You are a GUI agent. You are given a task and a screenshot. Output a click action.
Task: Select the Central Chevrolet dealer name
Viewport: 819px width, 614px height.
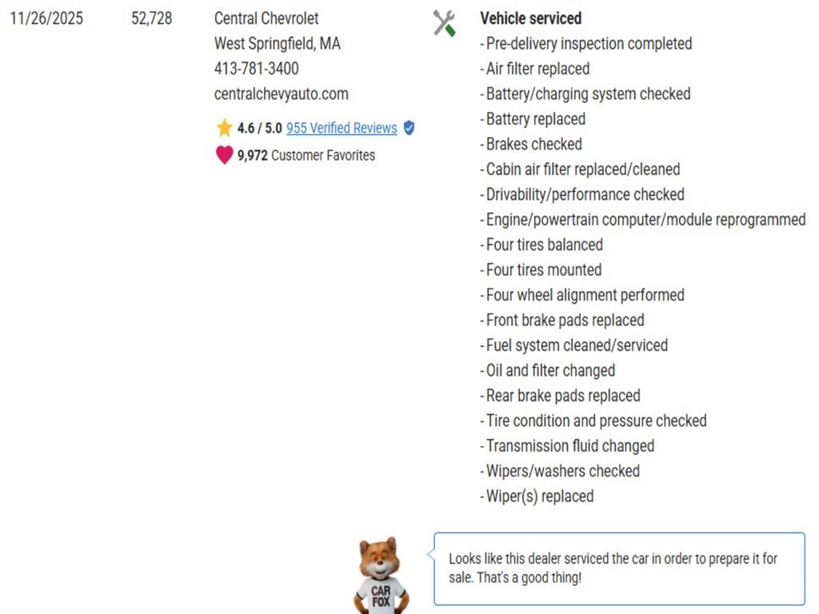coord(266,18)
